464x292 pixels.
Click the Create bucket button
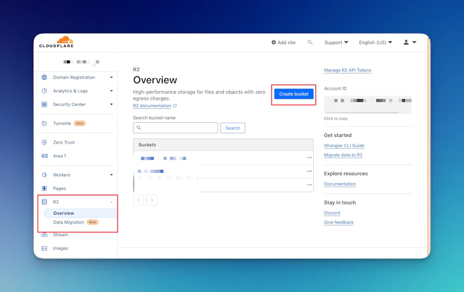(x=294, y=94)
